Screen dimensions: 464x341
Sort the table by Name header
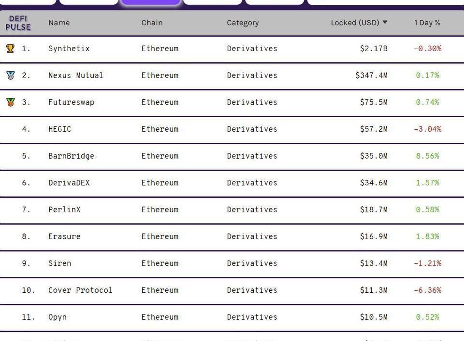point(59,23)
